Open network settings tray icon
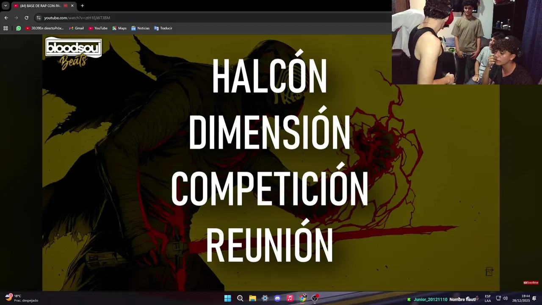 pyautogui.click(x=498, y=298)
